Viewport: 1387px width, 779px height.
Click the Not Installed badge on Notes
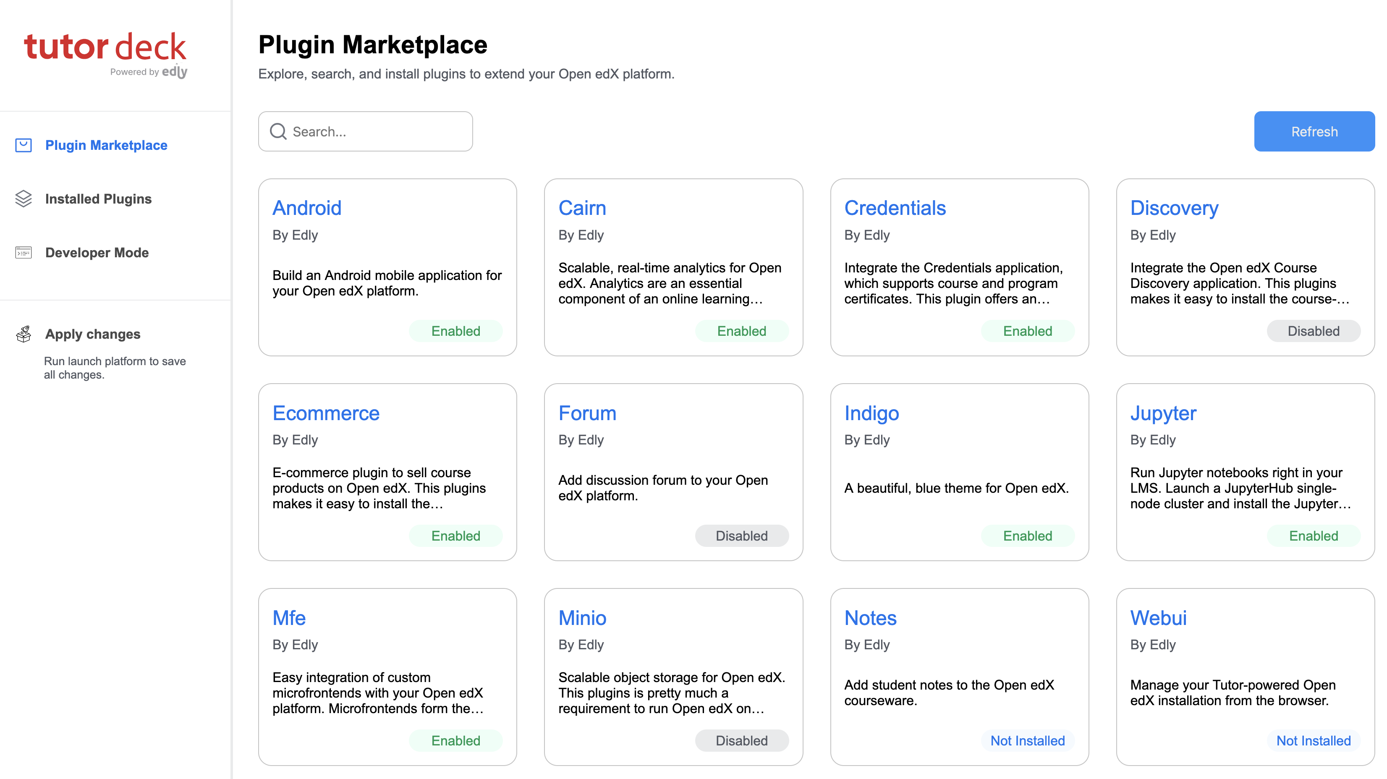pos(1027,740)
